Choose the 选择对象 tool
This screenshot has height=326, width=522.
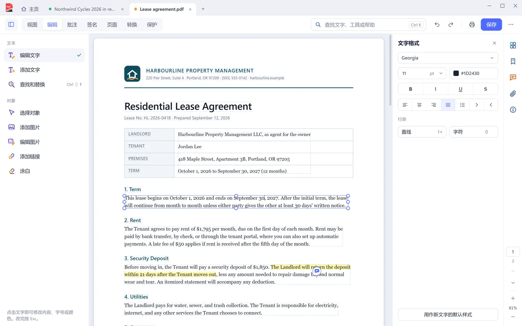pyautogui.click(x=44, y=113)
